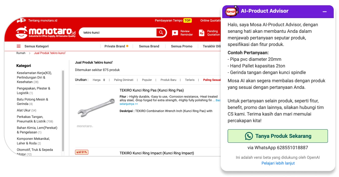Open the Pelajari lebih lanjut link

pos(278,163)
